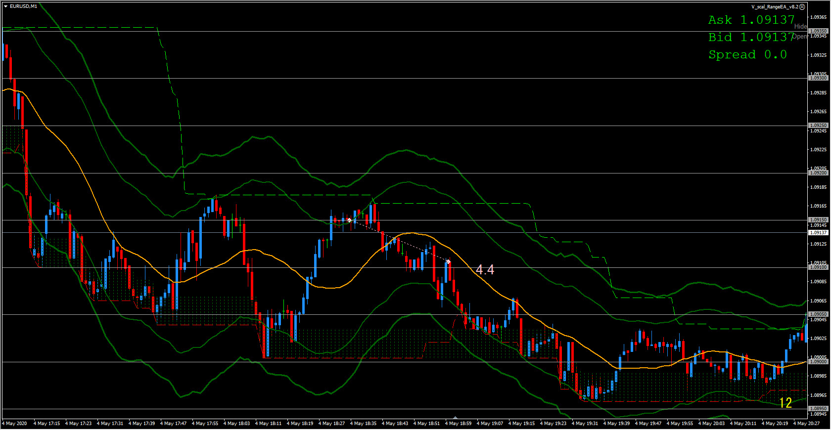Click the 4 May 20:27 time label

(x=806, y=424)
